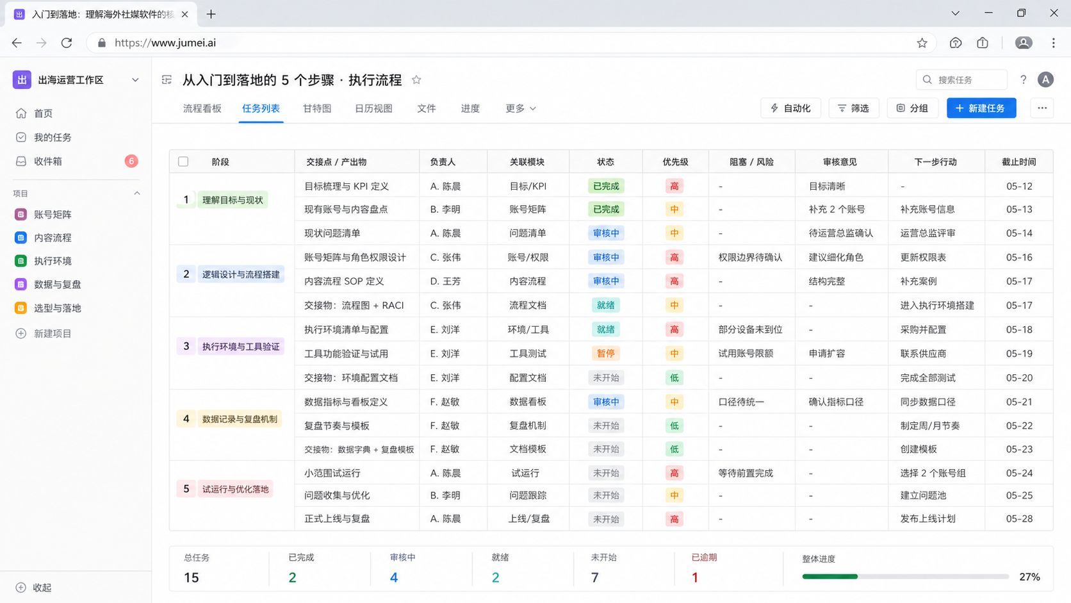Open the 选型与落地 project icon
The image size is (1071, 603).
20,308
